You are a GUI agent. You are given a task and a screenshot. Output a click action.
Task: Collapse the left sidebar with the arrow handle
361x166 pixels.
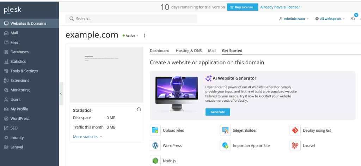tap(61, 94)
